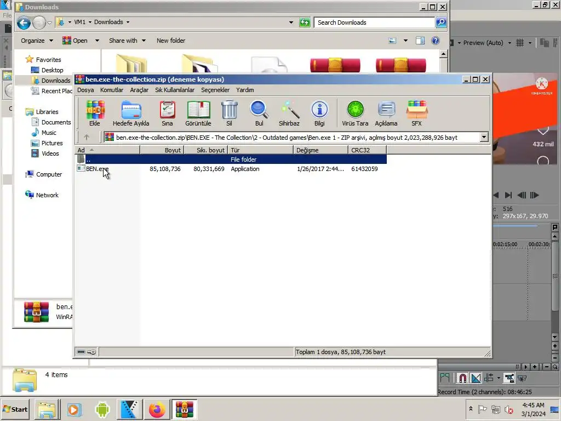The image size is (561, 421).
Task: Toggle the auto crossfade icon in the video editor
Action: [x=476, y=378]
